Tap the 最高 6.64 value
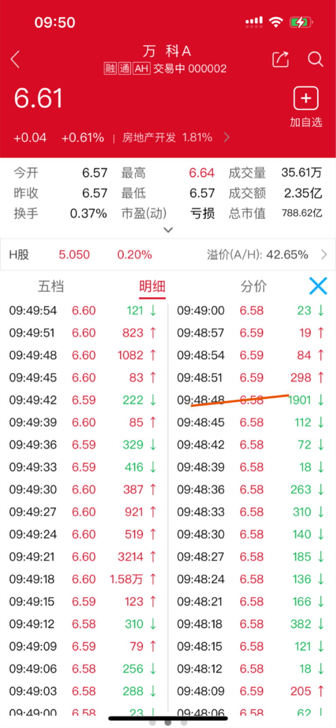 coord(202,173)
